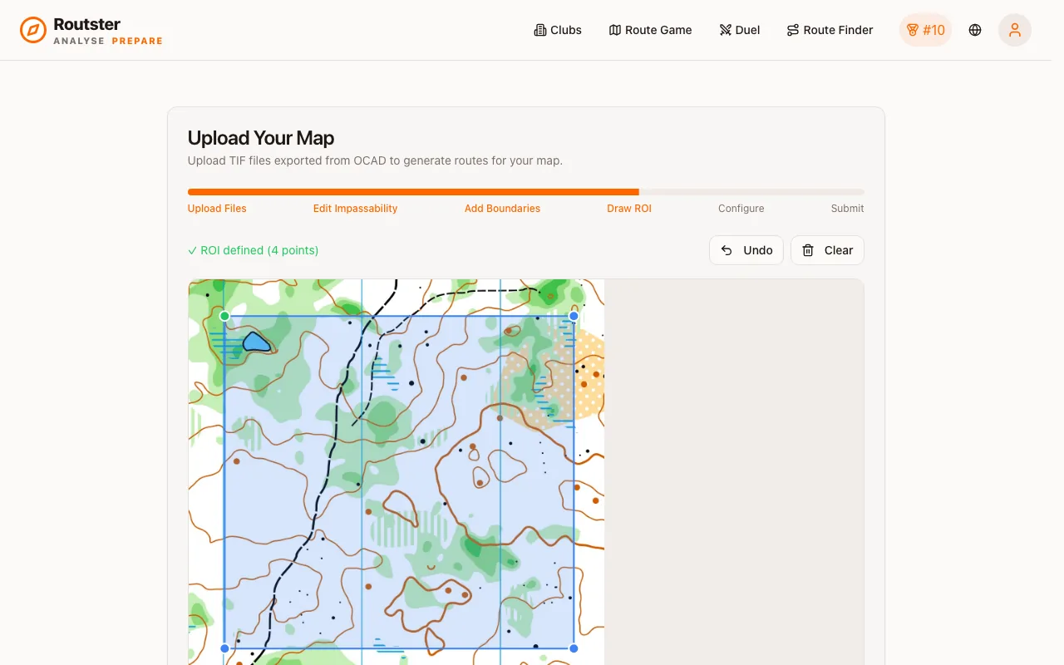Click the OCAD TIF upload description text
This screenshot has height=665, width=1064.
375,160
